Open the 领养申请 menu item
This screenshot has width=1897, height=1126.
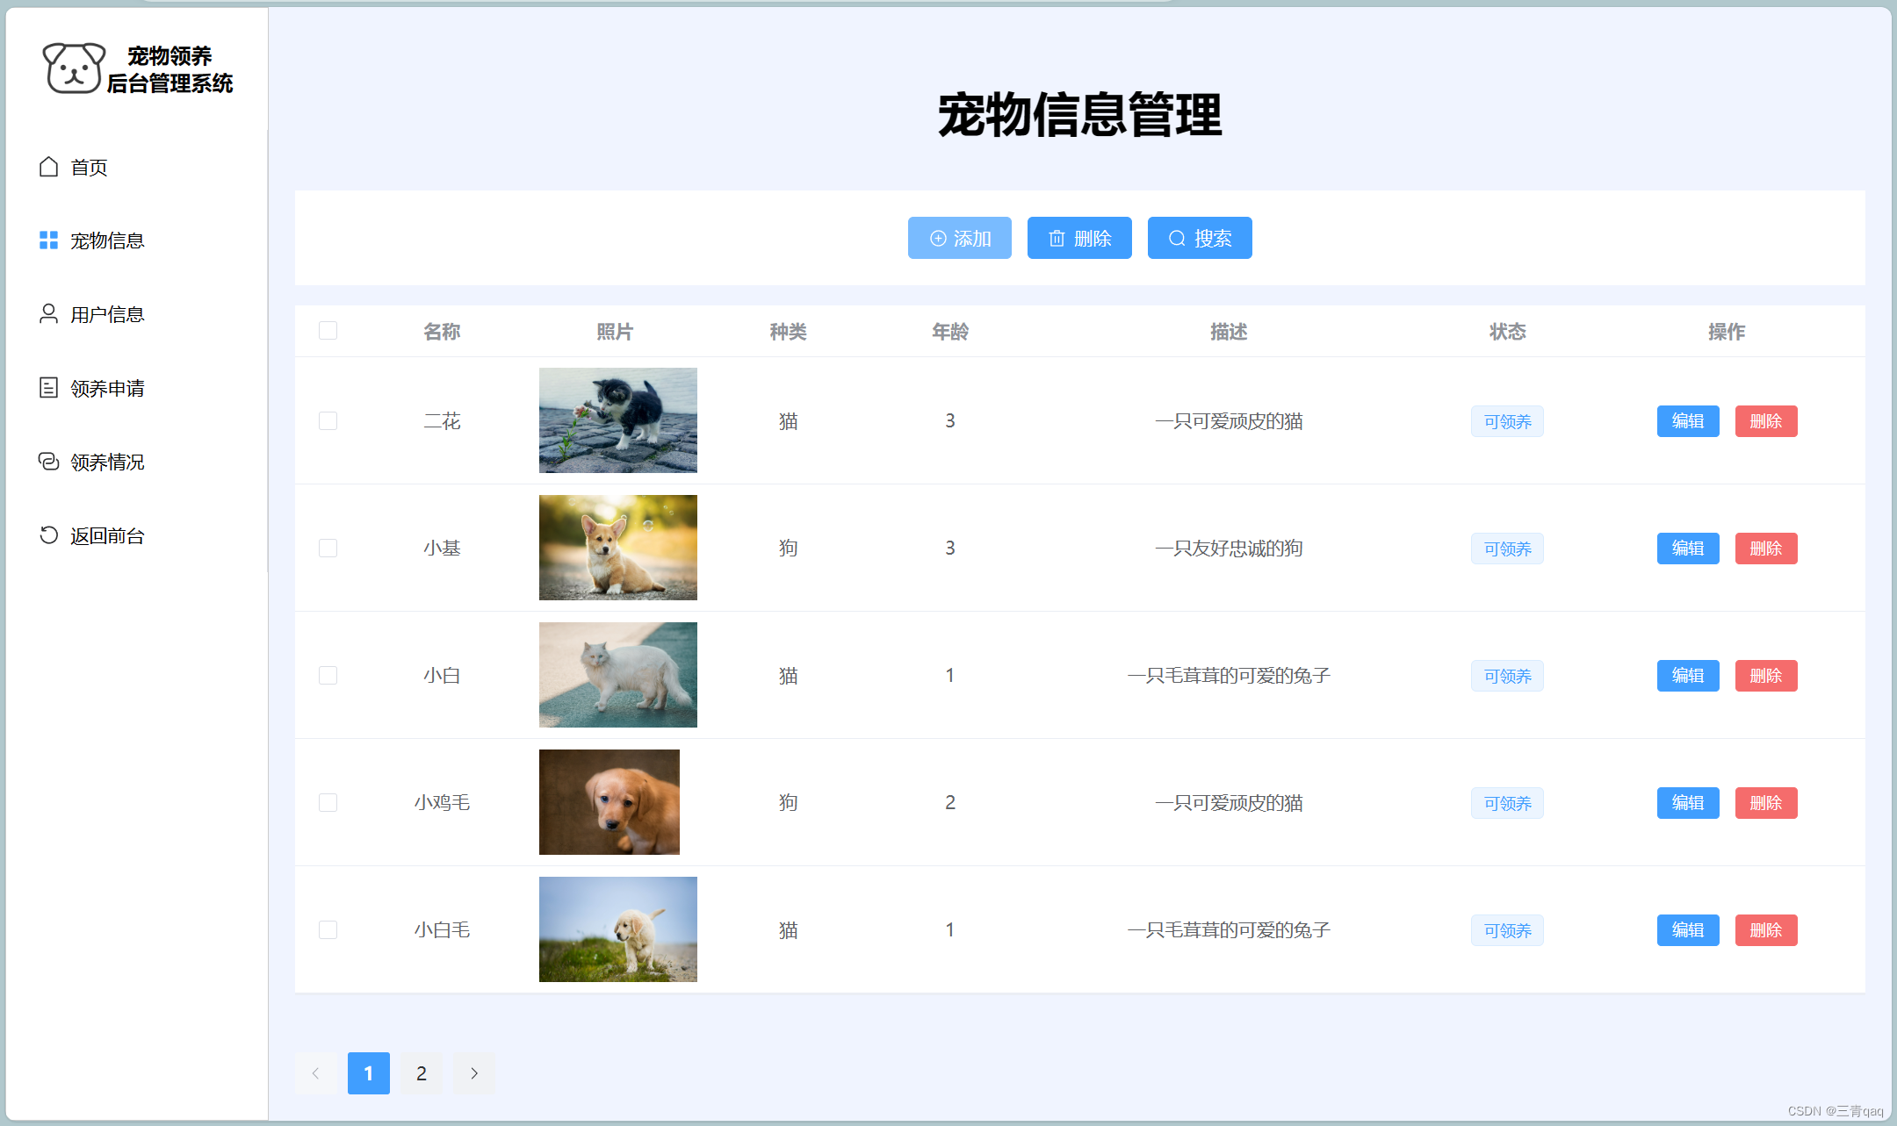click(x=107, y=388)
